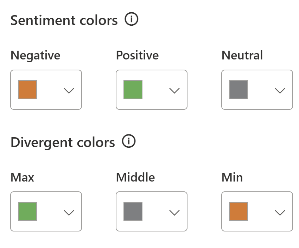This screenshot has width=299, height=248.
Task: Open the Neutral color dropdown chevron
Action: (x=280, y=90)
